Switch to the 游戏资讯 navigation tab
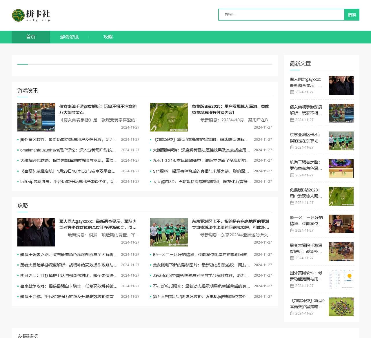 (69, 37)
